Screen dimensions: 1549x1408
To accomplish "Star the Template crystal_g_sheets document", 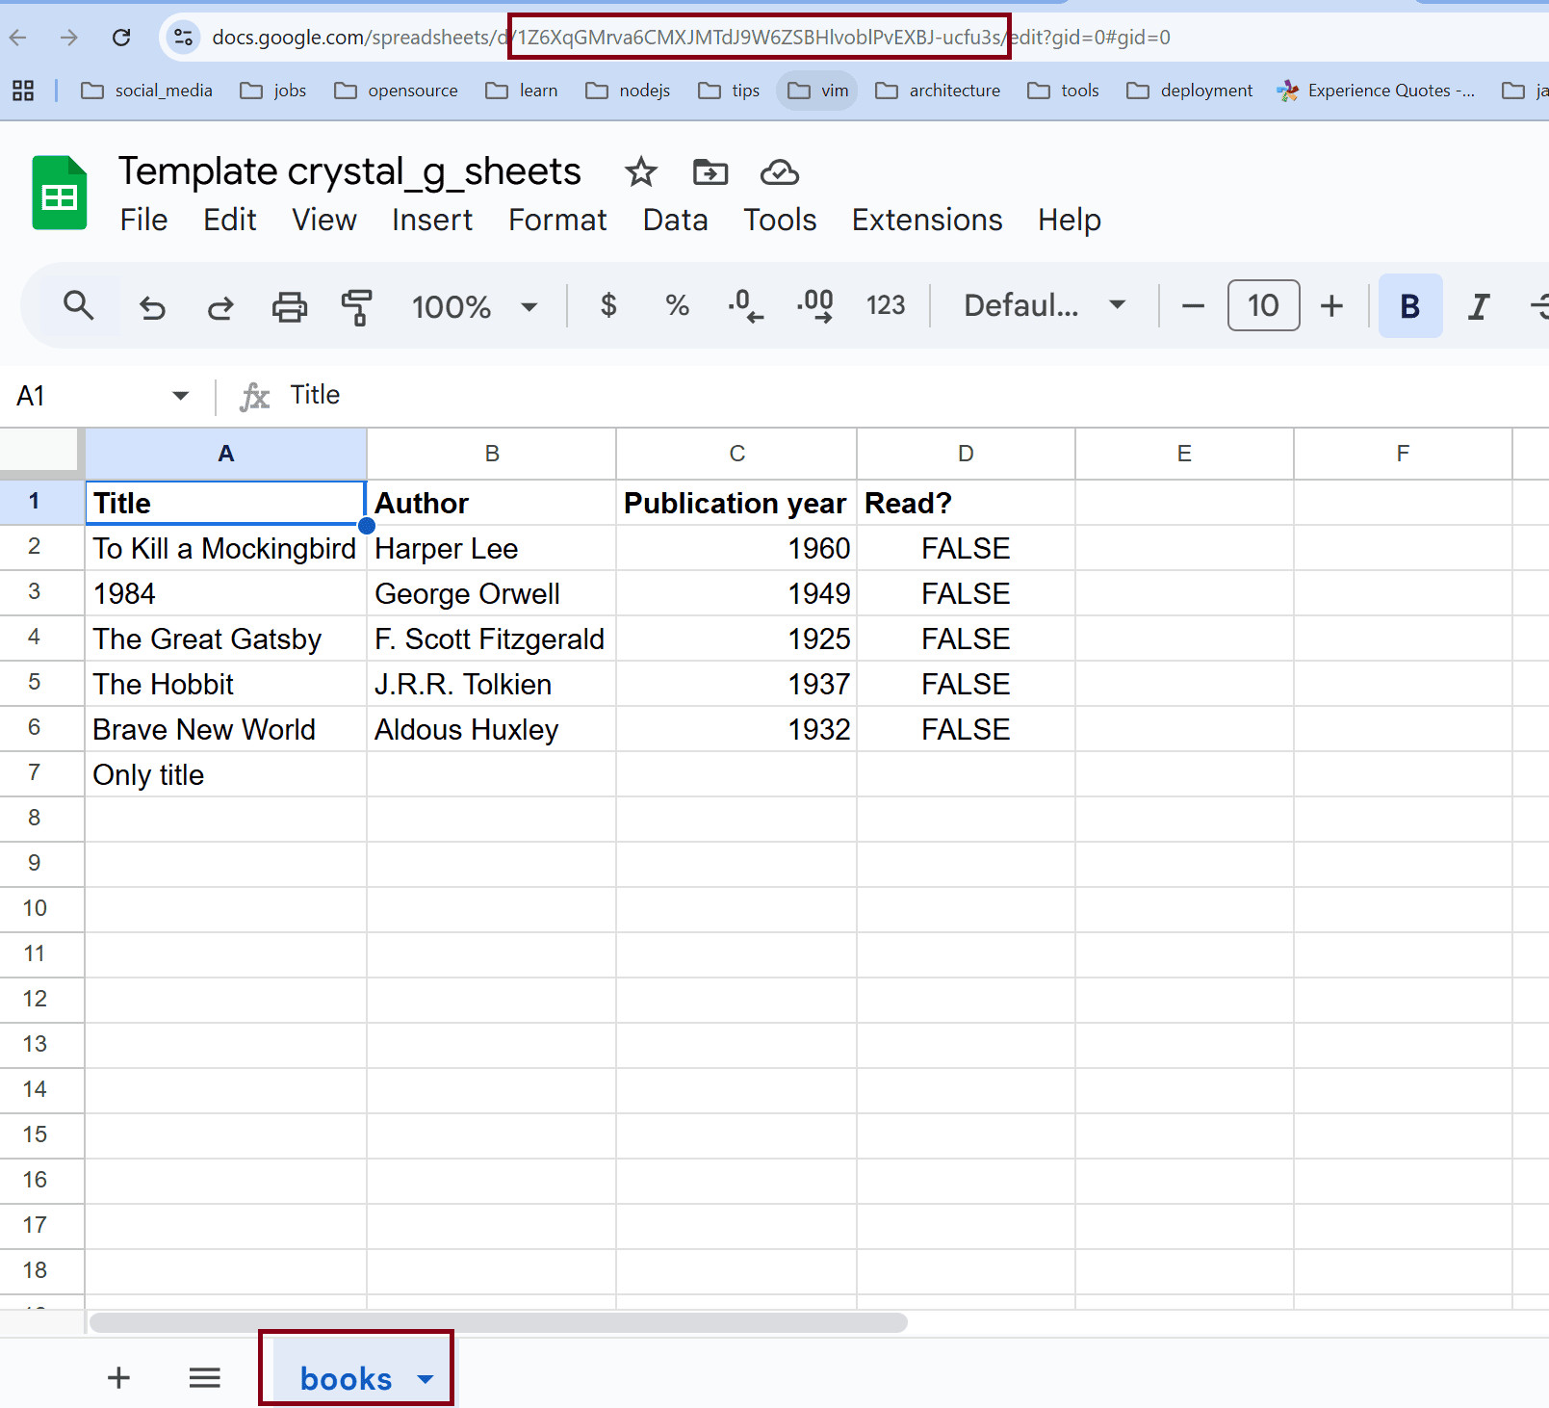I will tap(641, 172).
